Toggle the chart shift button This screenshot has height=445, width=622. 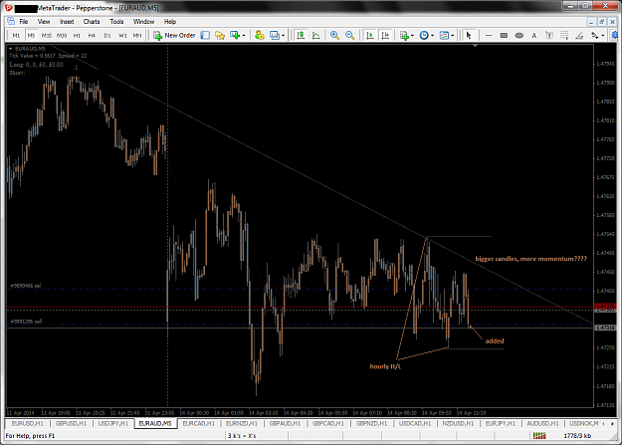[x=385, y=35]
